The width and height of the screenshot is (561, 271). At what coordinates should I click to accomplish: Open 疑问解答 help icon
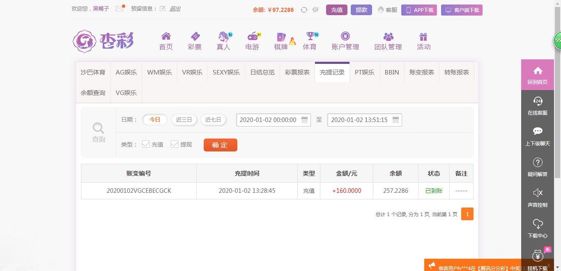tap(538, 163)
